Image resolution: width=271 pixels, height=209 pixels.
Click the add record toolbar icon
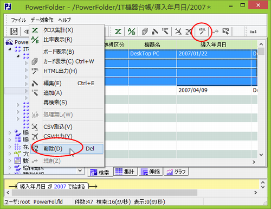165,31
